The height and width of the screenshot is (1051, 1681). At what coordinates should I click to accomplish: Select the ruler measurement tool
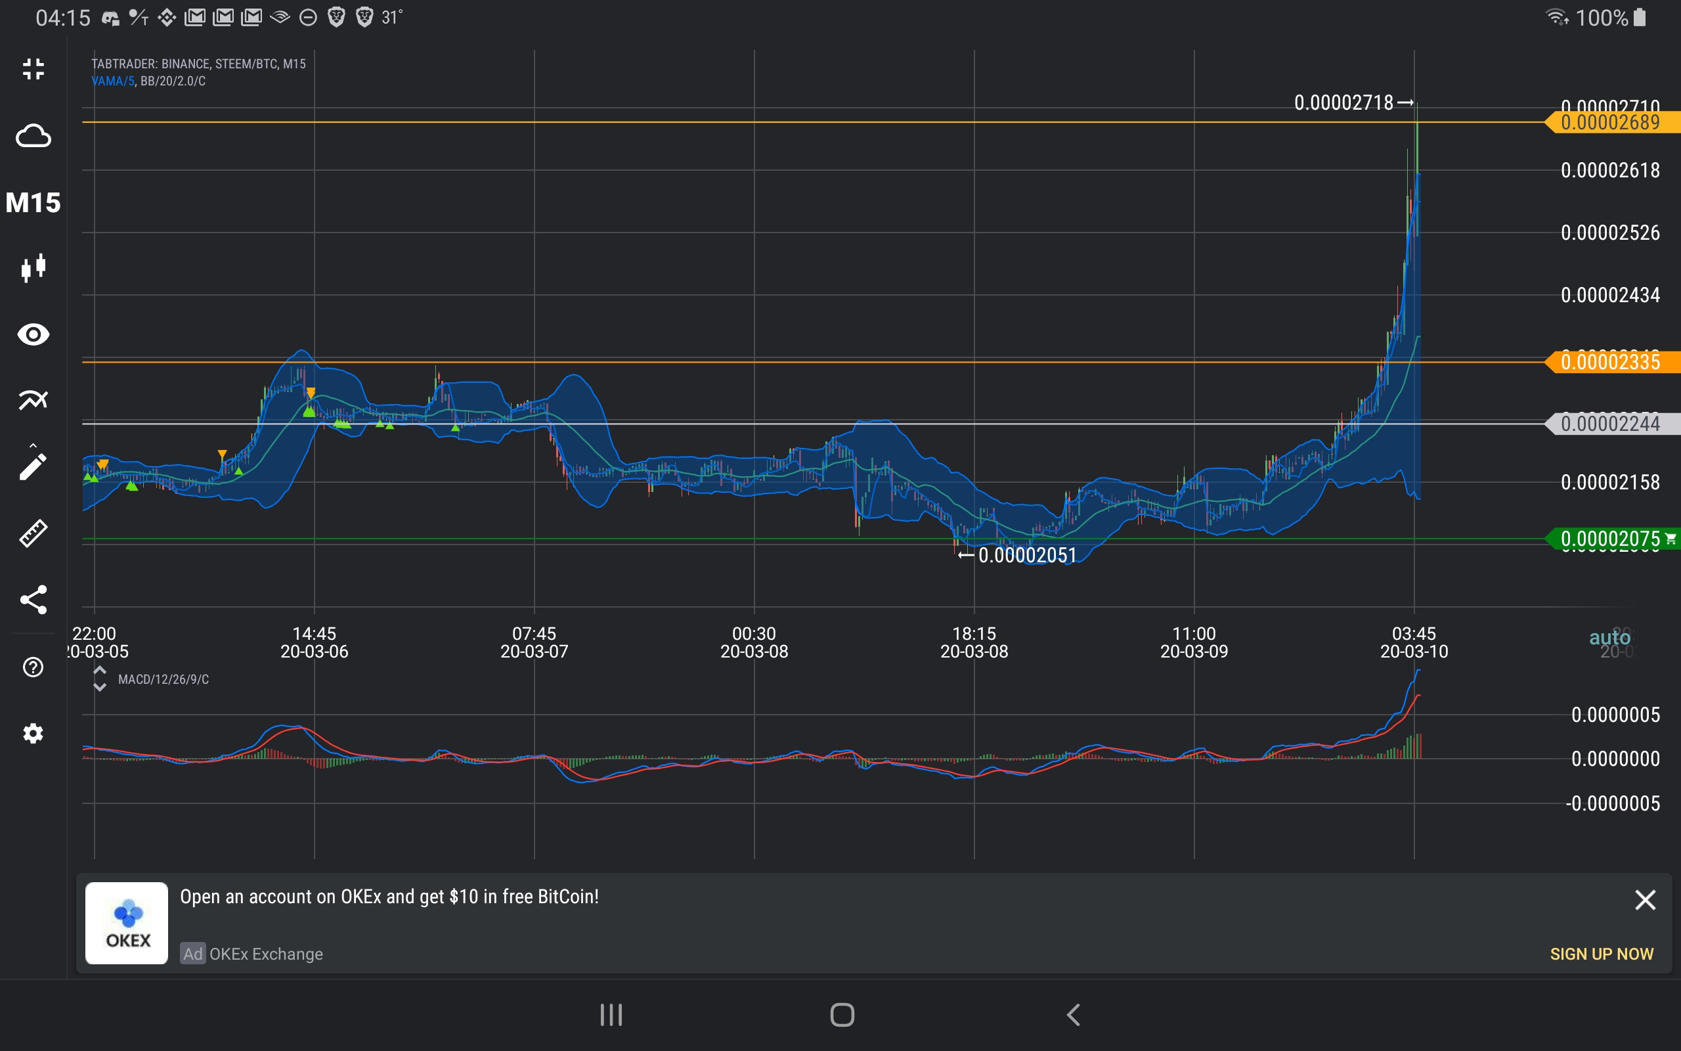[33, 533]
